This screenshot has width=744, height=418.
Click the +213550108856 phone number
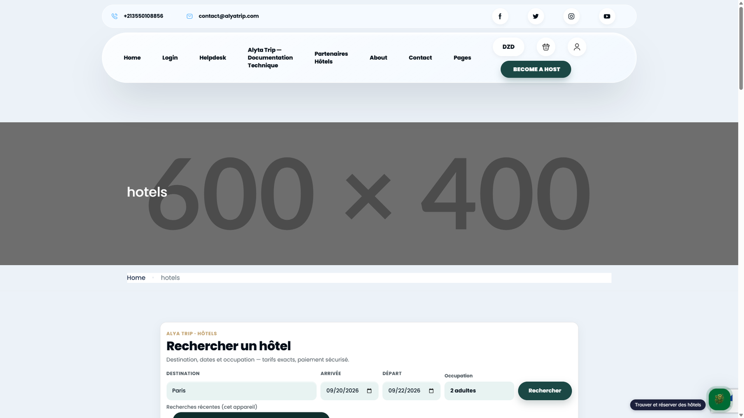pyautogui.click(x=143, y=16)
